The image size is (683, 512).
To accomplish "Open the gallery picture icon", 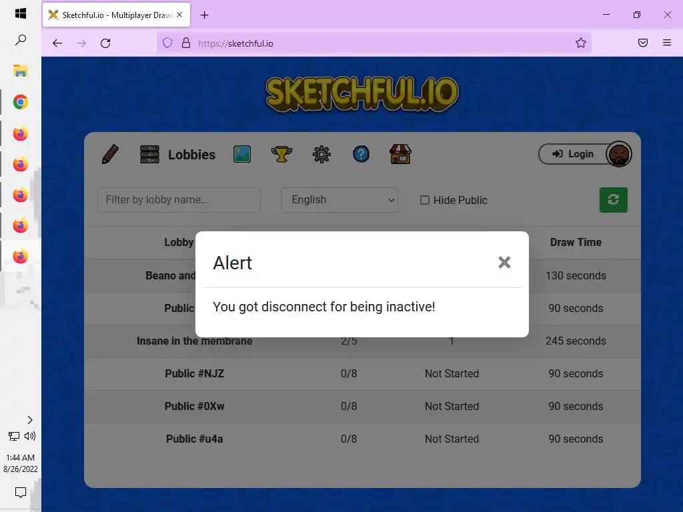I will point(241,154).
